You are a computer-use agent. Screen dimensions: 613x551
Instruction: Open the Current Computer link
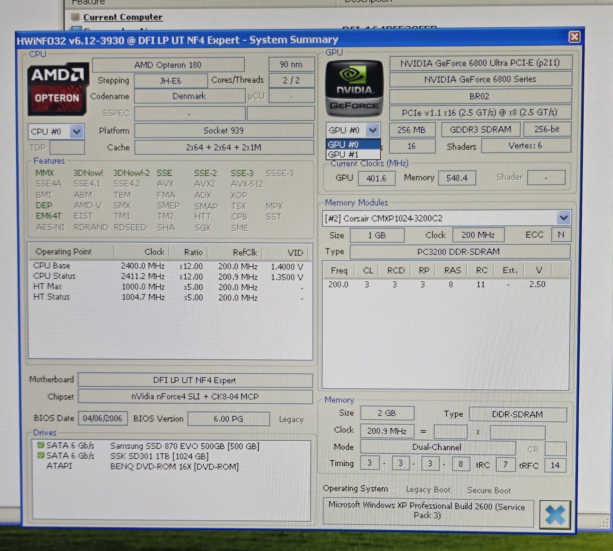click(123, 17)
